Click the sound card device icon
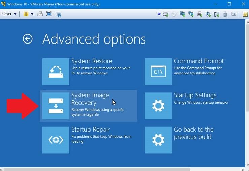This screenshot has height=171, width=249. pos(208,14)
